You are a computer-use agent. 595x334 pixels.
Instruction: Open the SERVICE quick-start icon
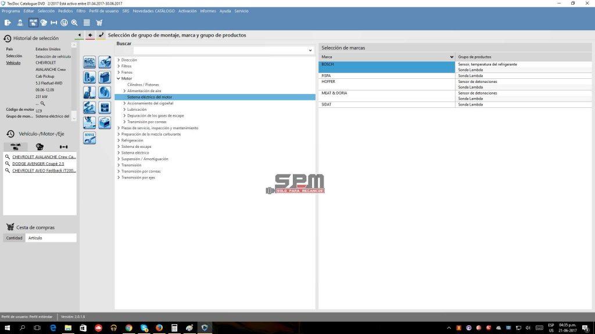pos(89,138)
